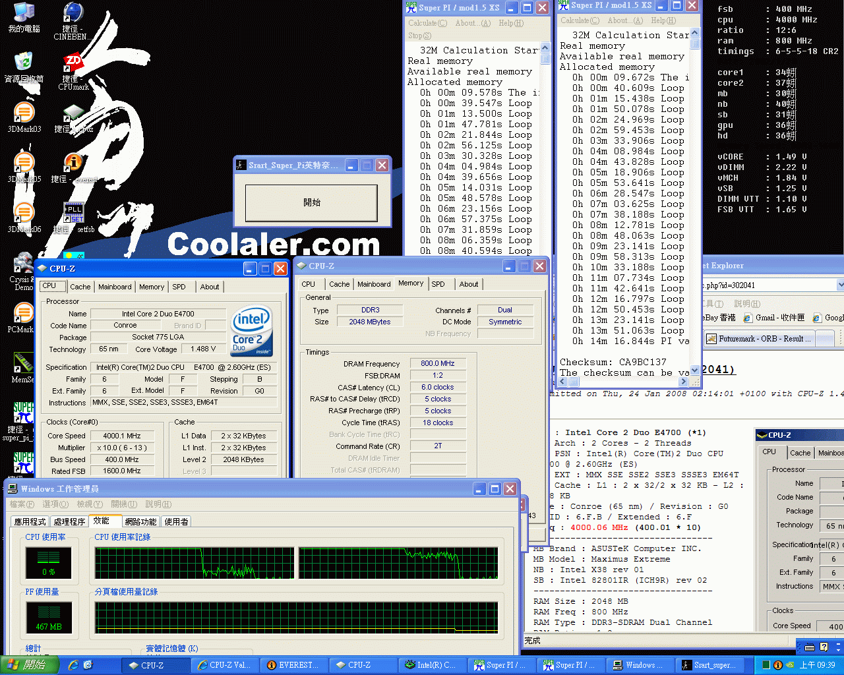Click the Internet Explorer quick launch icon
Image resolution: width=844 pixels, height=675 pixels.
pyautogui.click(x=73, y=665)
